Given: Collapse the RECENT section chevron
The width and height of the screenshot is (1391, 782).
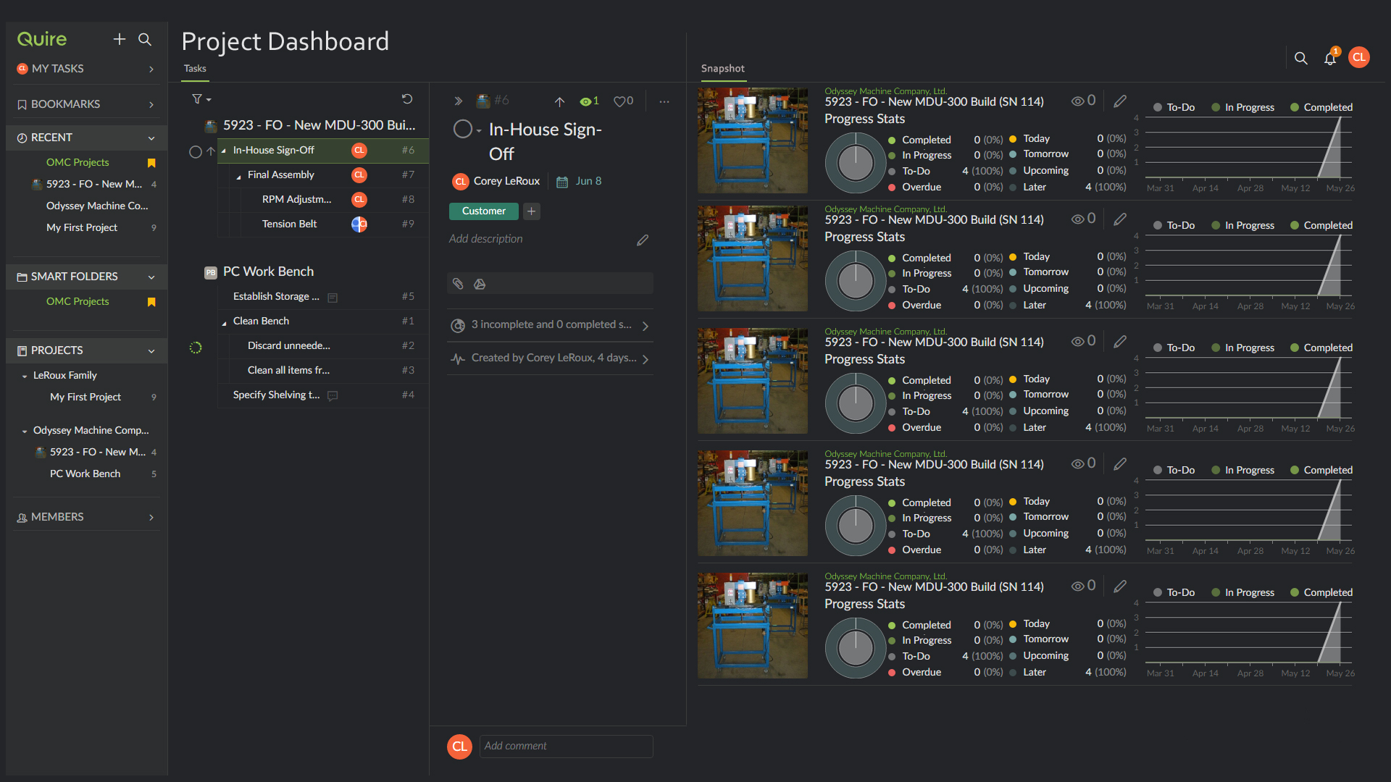Looking at the screenshot, I should 151,138.
